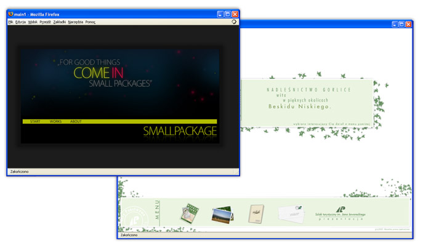Open the landscape photos gallery icon

(223, 215)
